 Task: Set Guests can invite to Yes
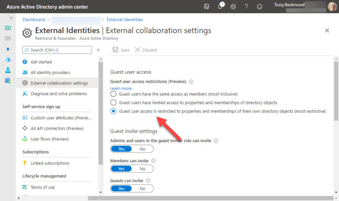(x=121, y=189)
